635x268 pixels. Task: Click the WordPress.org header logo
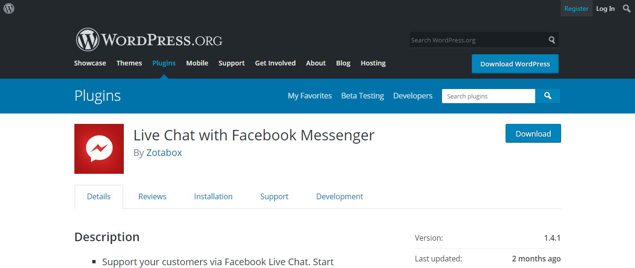(149, 40)
